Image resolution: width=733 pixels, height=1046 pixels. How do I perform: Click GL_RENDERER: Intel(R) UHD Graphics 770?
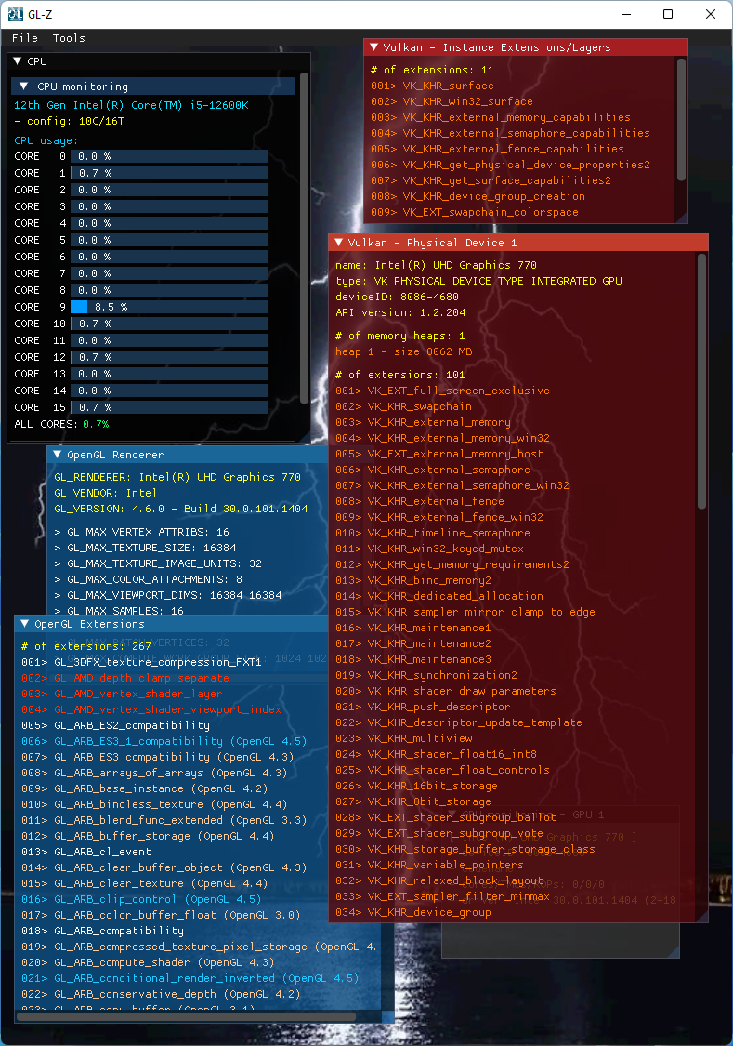(x=177, y=477)
